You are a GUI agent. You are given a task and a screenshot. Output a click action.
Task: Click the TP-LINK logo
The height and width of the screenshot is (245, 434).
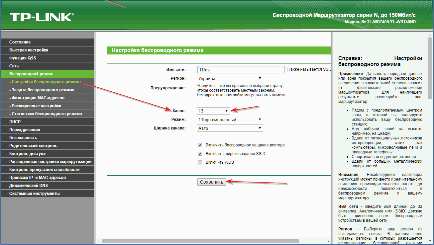[42, 17]
